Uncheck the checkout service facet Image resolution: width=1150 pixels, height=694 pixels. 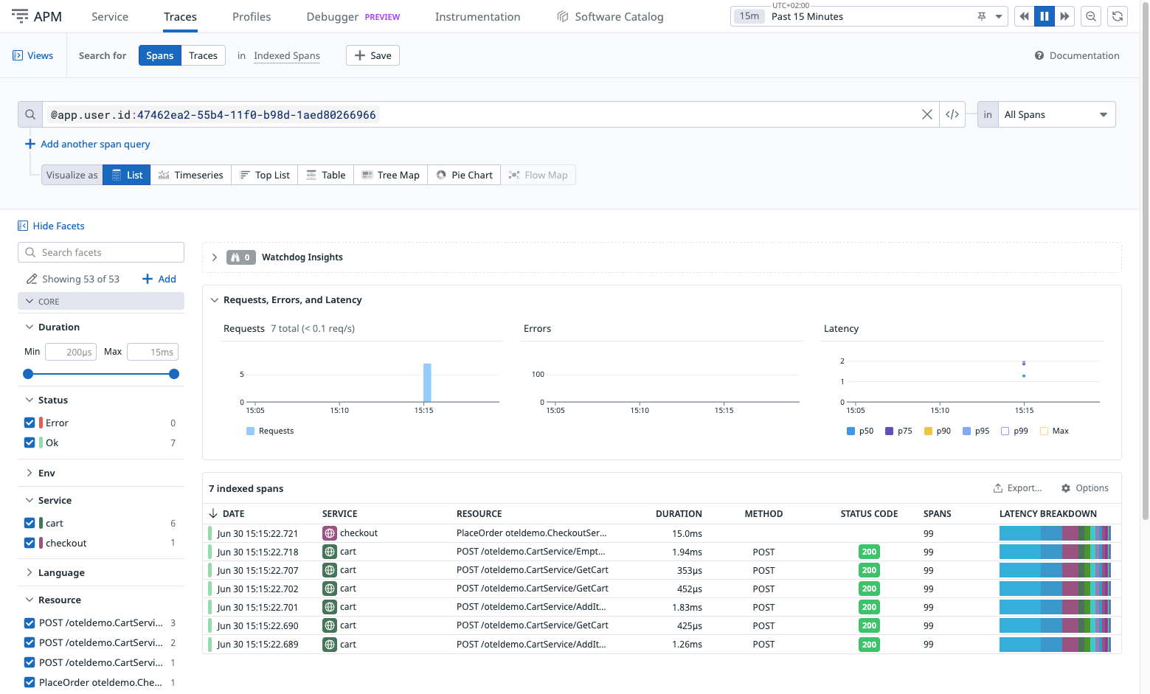click(x=30, y=543)
